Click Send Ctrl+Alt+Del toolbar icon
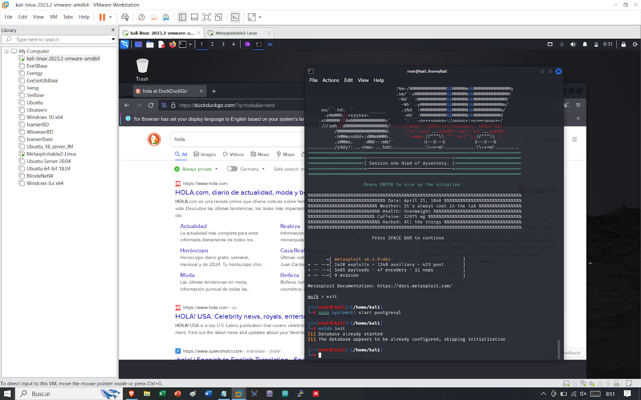Image resolution: width=641 pixels, height=400 pixels. click(x=125, y=17)
